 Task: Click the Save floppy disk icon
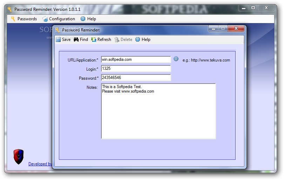pyautogui.click(x=58, y=39)
